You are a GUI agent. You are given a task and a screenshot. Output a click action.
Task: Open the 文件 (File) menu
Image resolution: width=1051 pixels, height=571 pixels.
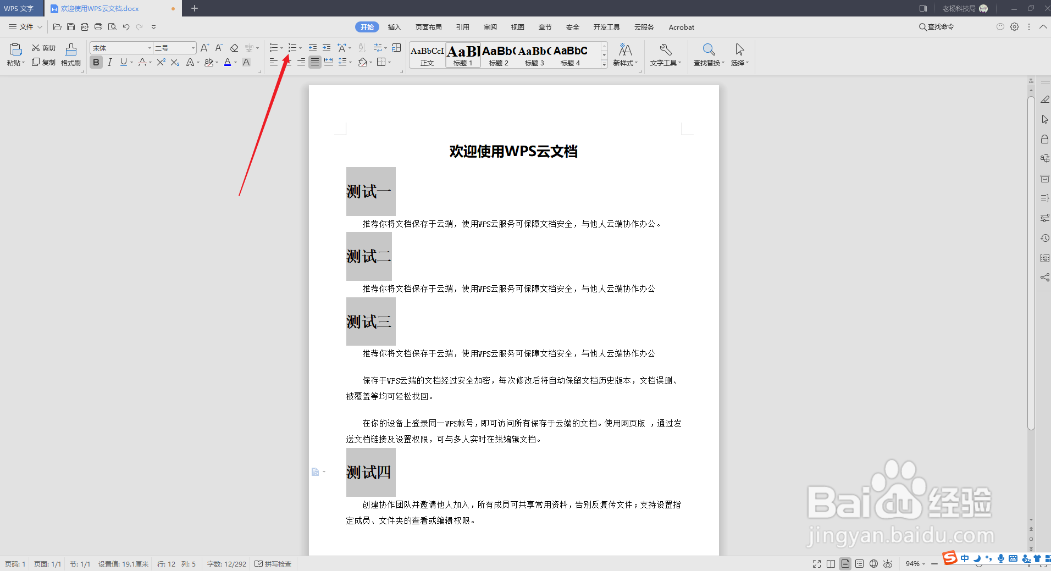[25, 27]
